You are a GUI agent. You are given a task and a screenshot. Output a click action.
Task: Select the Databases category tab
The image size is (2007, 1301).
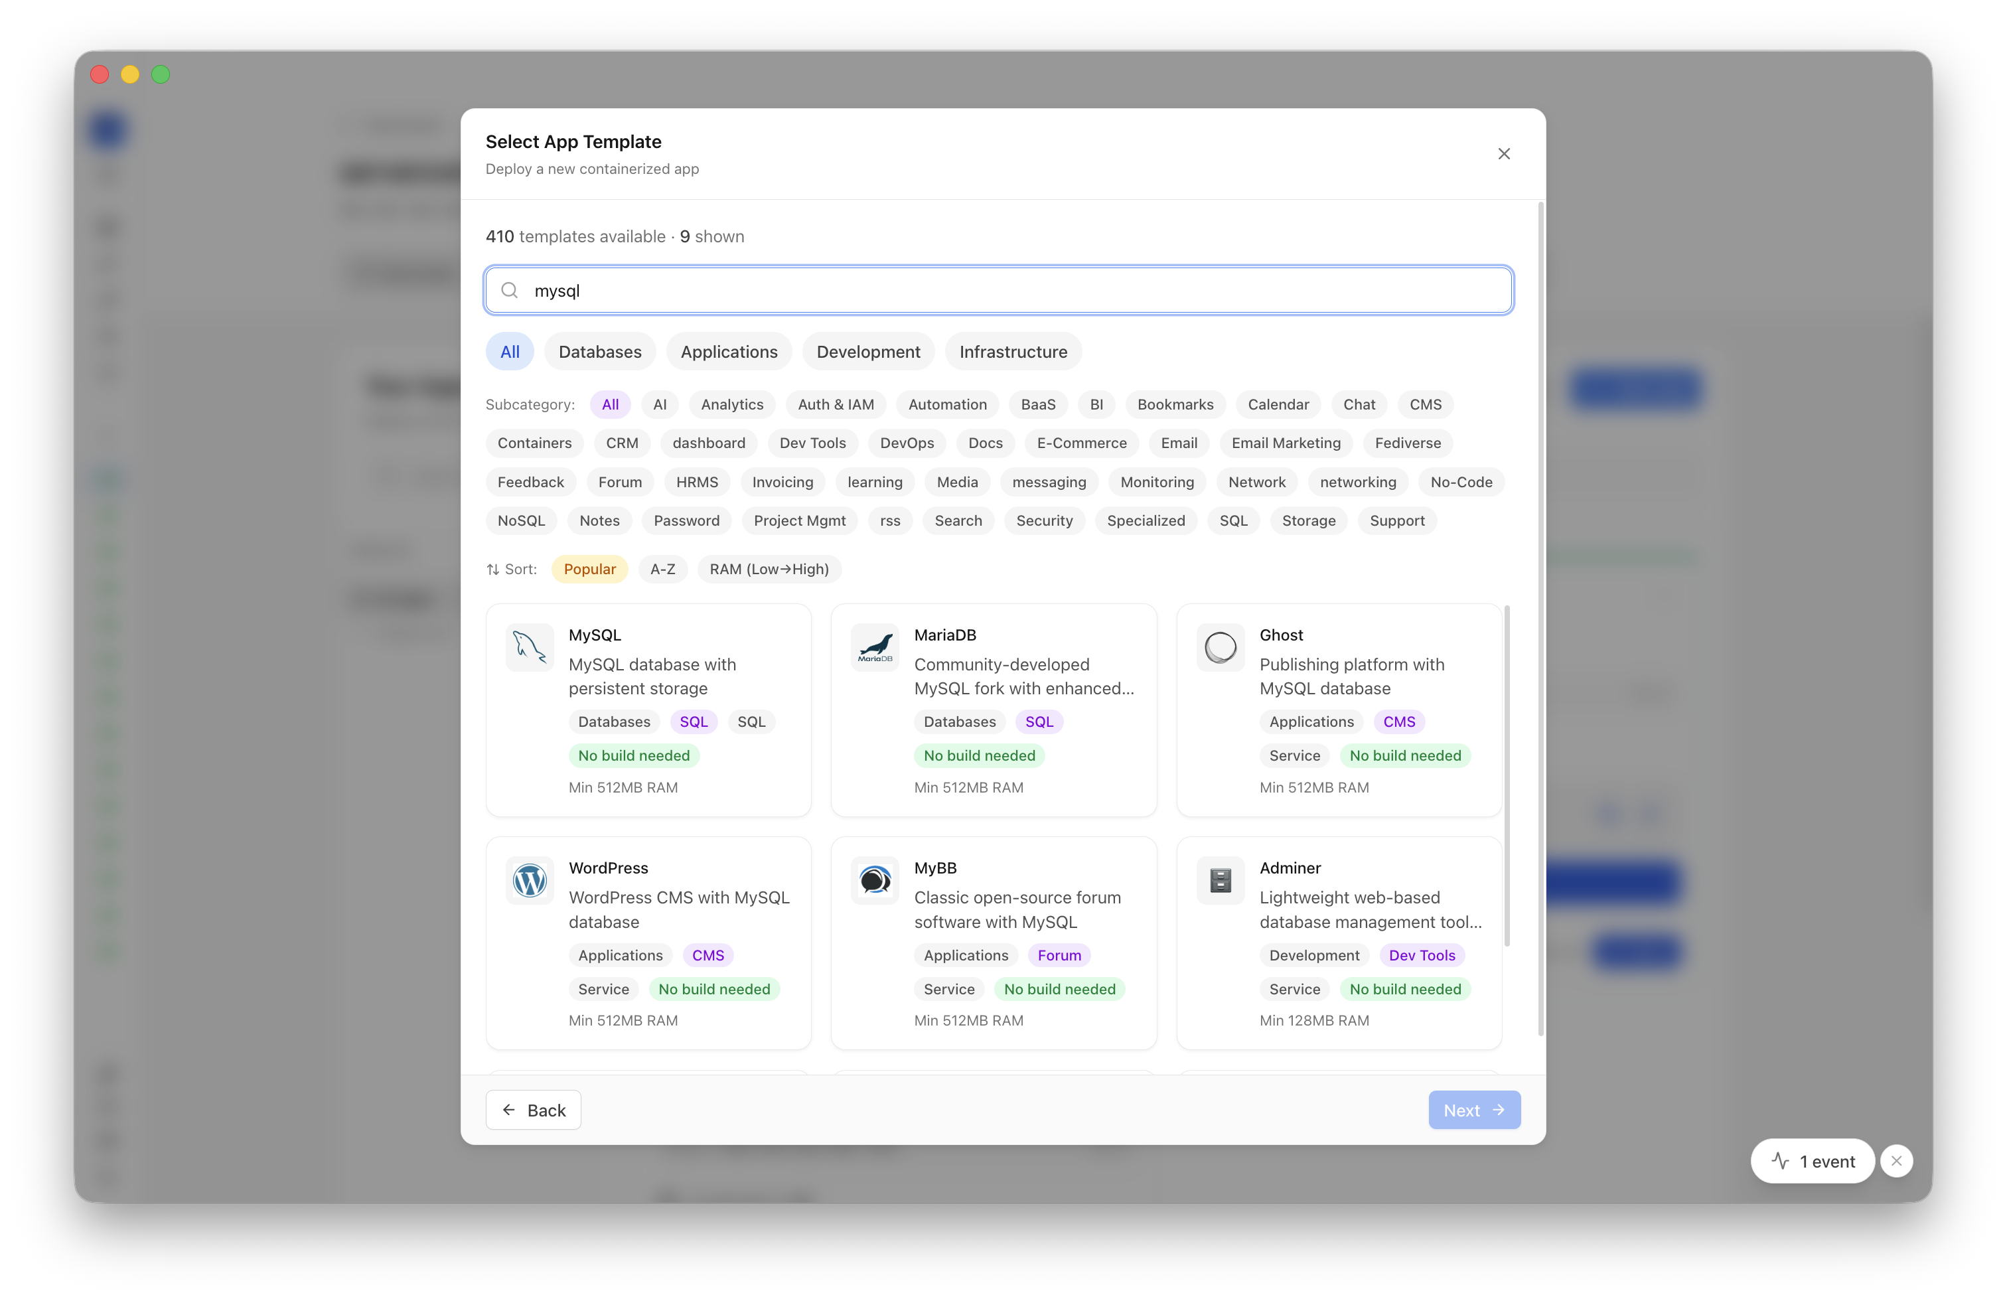click(x=599, y=352)
